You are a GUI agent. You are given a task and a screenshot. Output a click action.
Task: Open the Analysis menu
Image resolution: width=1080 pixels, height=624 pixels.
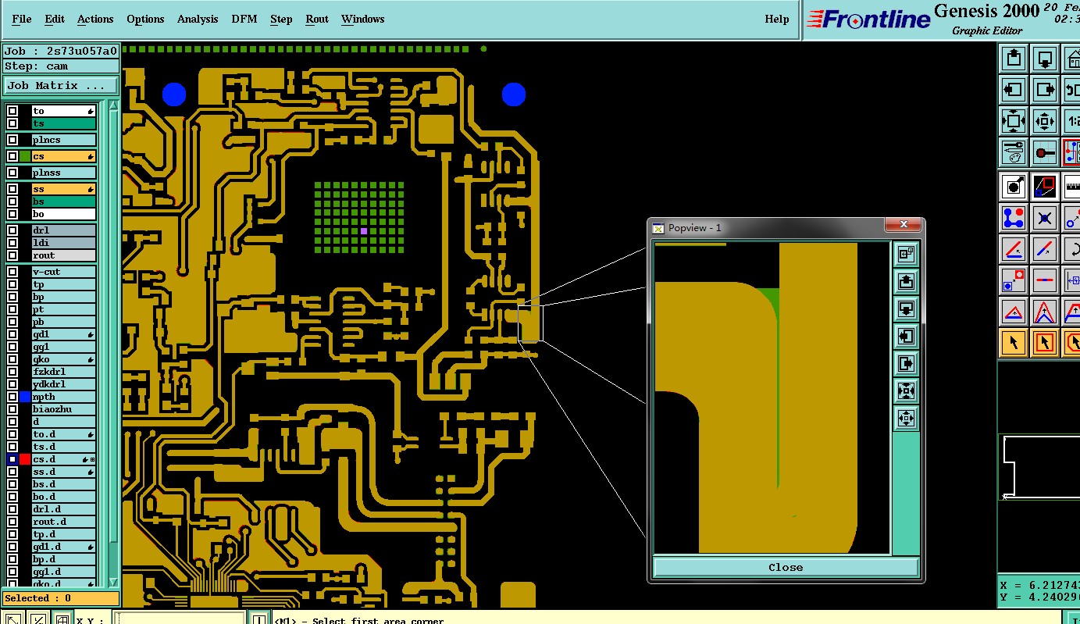(x=198, y=19)
